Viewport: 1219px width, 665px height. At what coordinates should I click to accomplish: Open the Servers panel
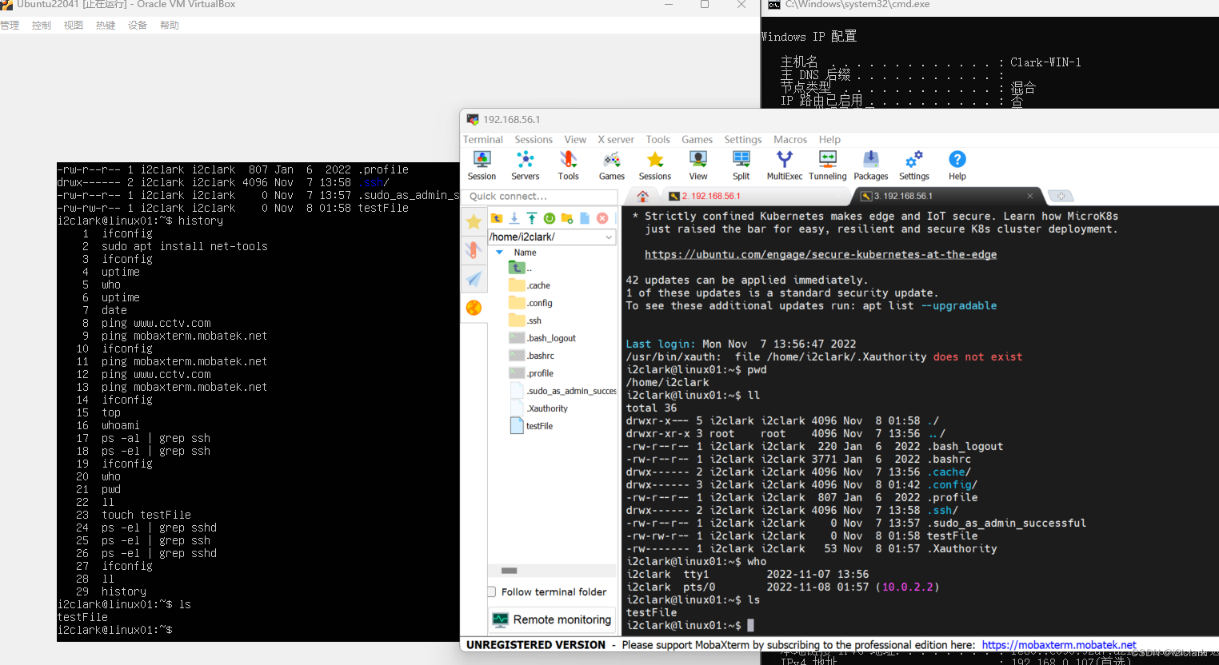point(526,165)
